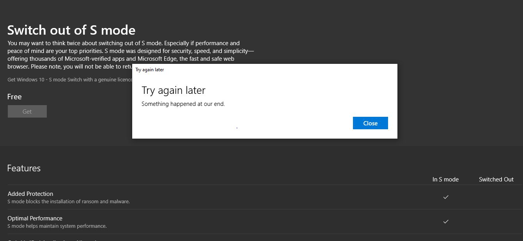
Task: Select the 'Added Protection' feature row title
Action: pyautogui.click(x=30, y=194)
